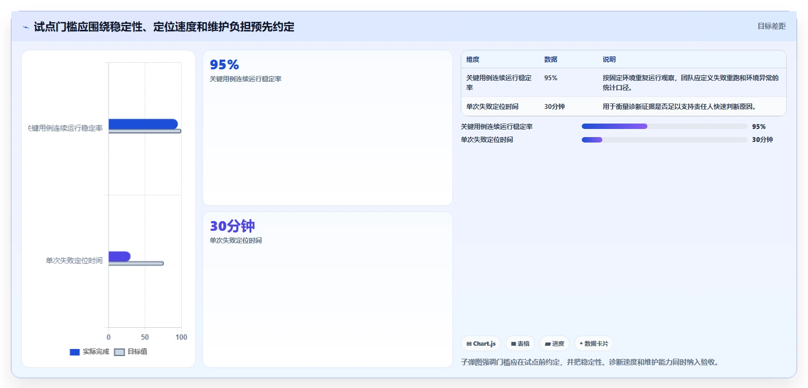Click the icon inside the Chart.js tag
Viewport: 808px width, 388px height.
469,344
